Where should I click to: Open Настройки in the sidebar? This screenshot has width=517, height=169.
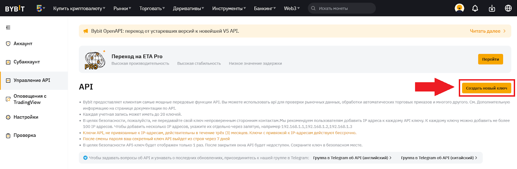[x=26, y=117]
